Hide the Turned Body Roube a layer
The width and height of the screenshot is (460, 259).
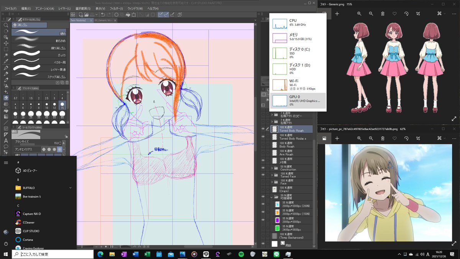[x=263, y=137]
